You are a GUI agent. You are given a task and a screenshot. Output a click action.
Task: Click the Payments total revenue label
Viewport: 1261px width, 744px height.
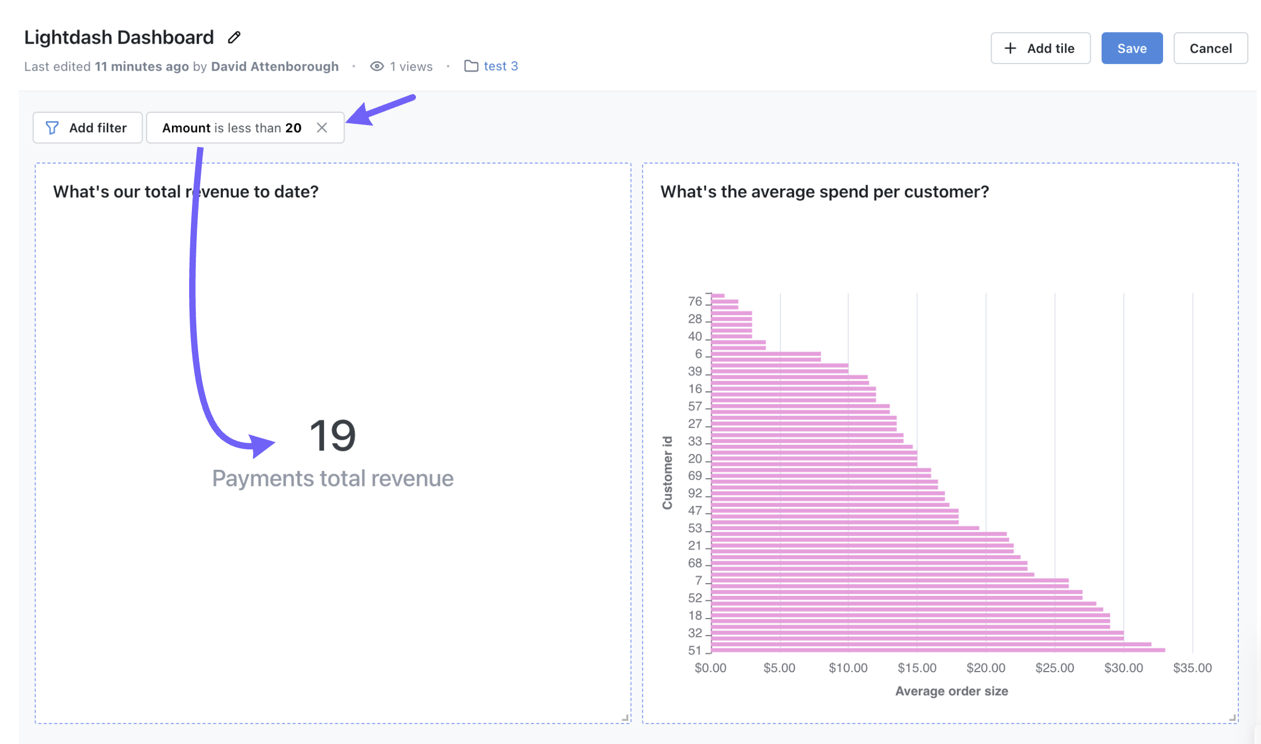pos(332,478)
